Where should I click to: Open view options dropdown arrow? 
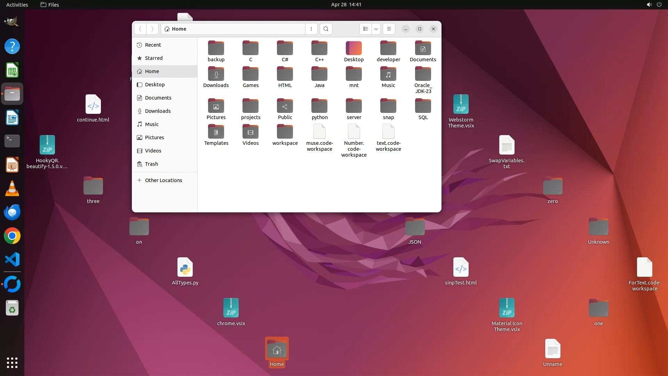tap(376, 29)
